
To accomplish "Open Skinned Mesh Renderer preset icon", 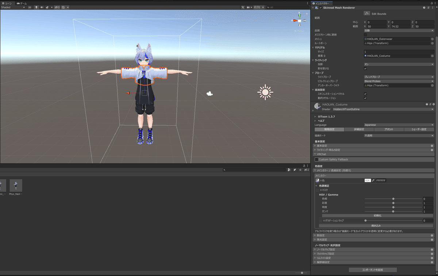I will point(428,8).
